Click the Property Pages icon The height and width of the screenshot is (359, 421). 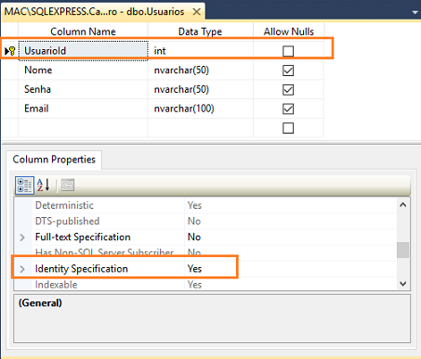pos(68,186)
